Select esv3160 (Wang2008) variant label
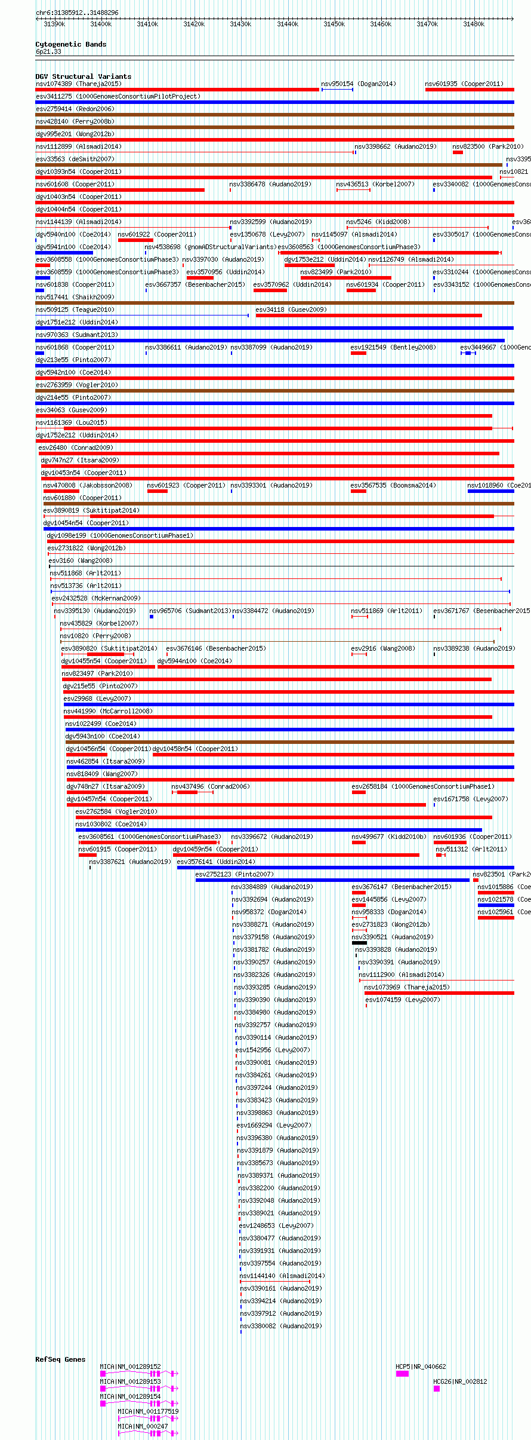The image size is (531, 1440). coord(81,560)
